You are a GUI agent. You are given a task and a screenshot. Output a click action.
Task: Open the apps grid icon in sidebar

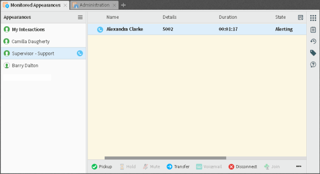pyautogui.click(x=313, y=18)
